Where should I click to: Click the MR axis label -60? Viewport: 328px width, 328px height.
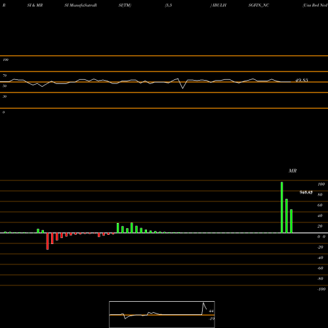pyautogui.click(x=320, y=268)
